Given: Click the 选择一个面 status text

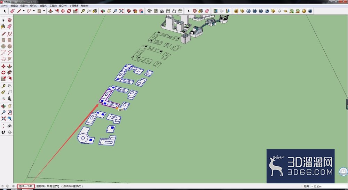Looking at the screenshot, I should [x=25, y=186].
